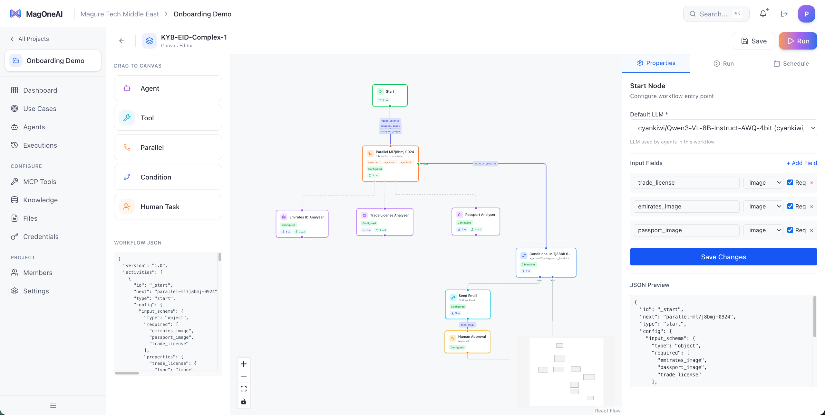The width and height of the screenshot is (825, 415).
Task: Uncheck Required for trade_license field
Action: point(790,182)
